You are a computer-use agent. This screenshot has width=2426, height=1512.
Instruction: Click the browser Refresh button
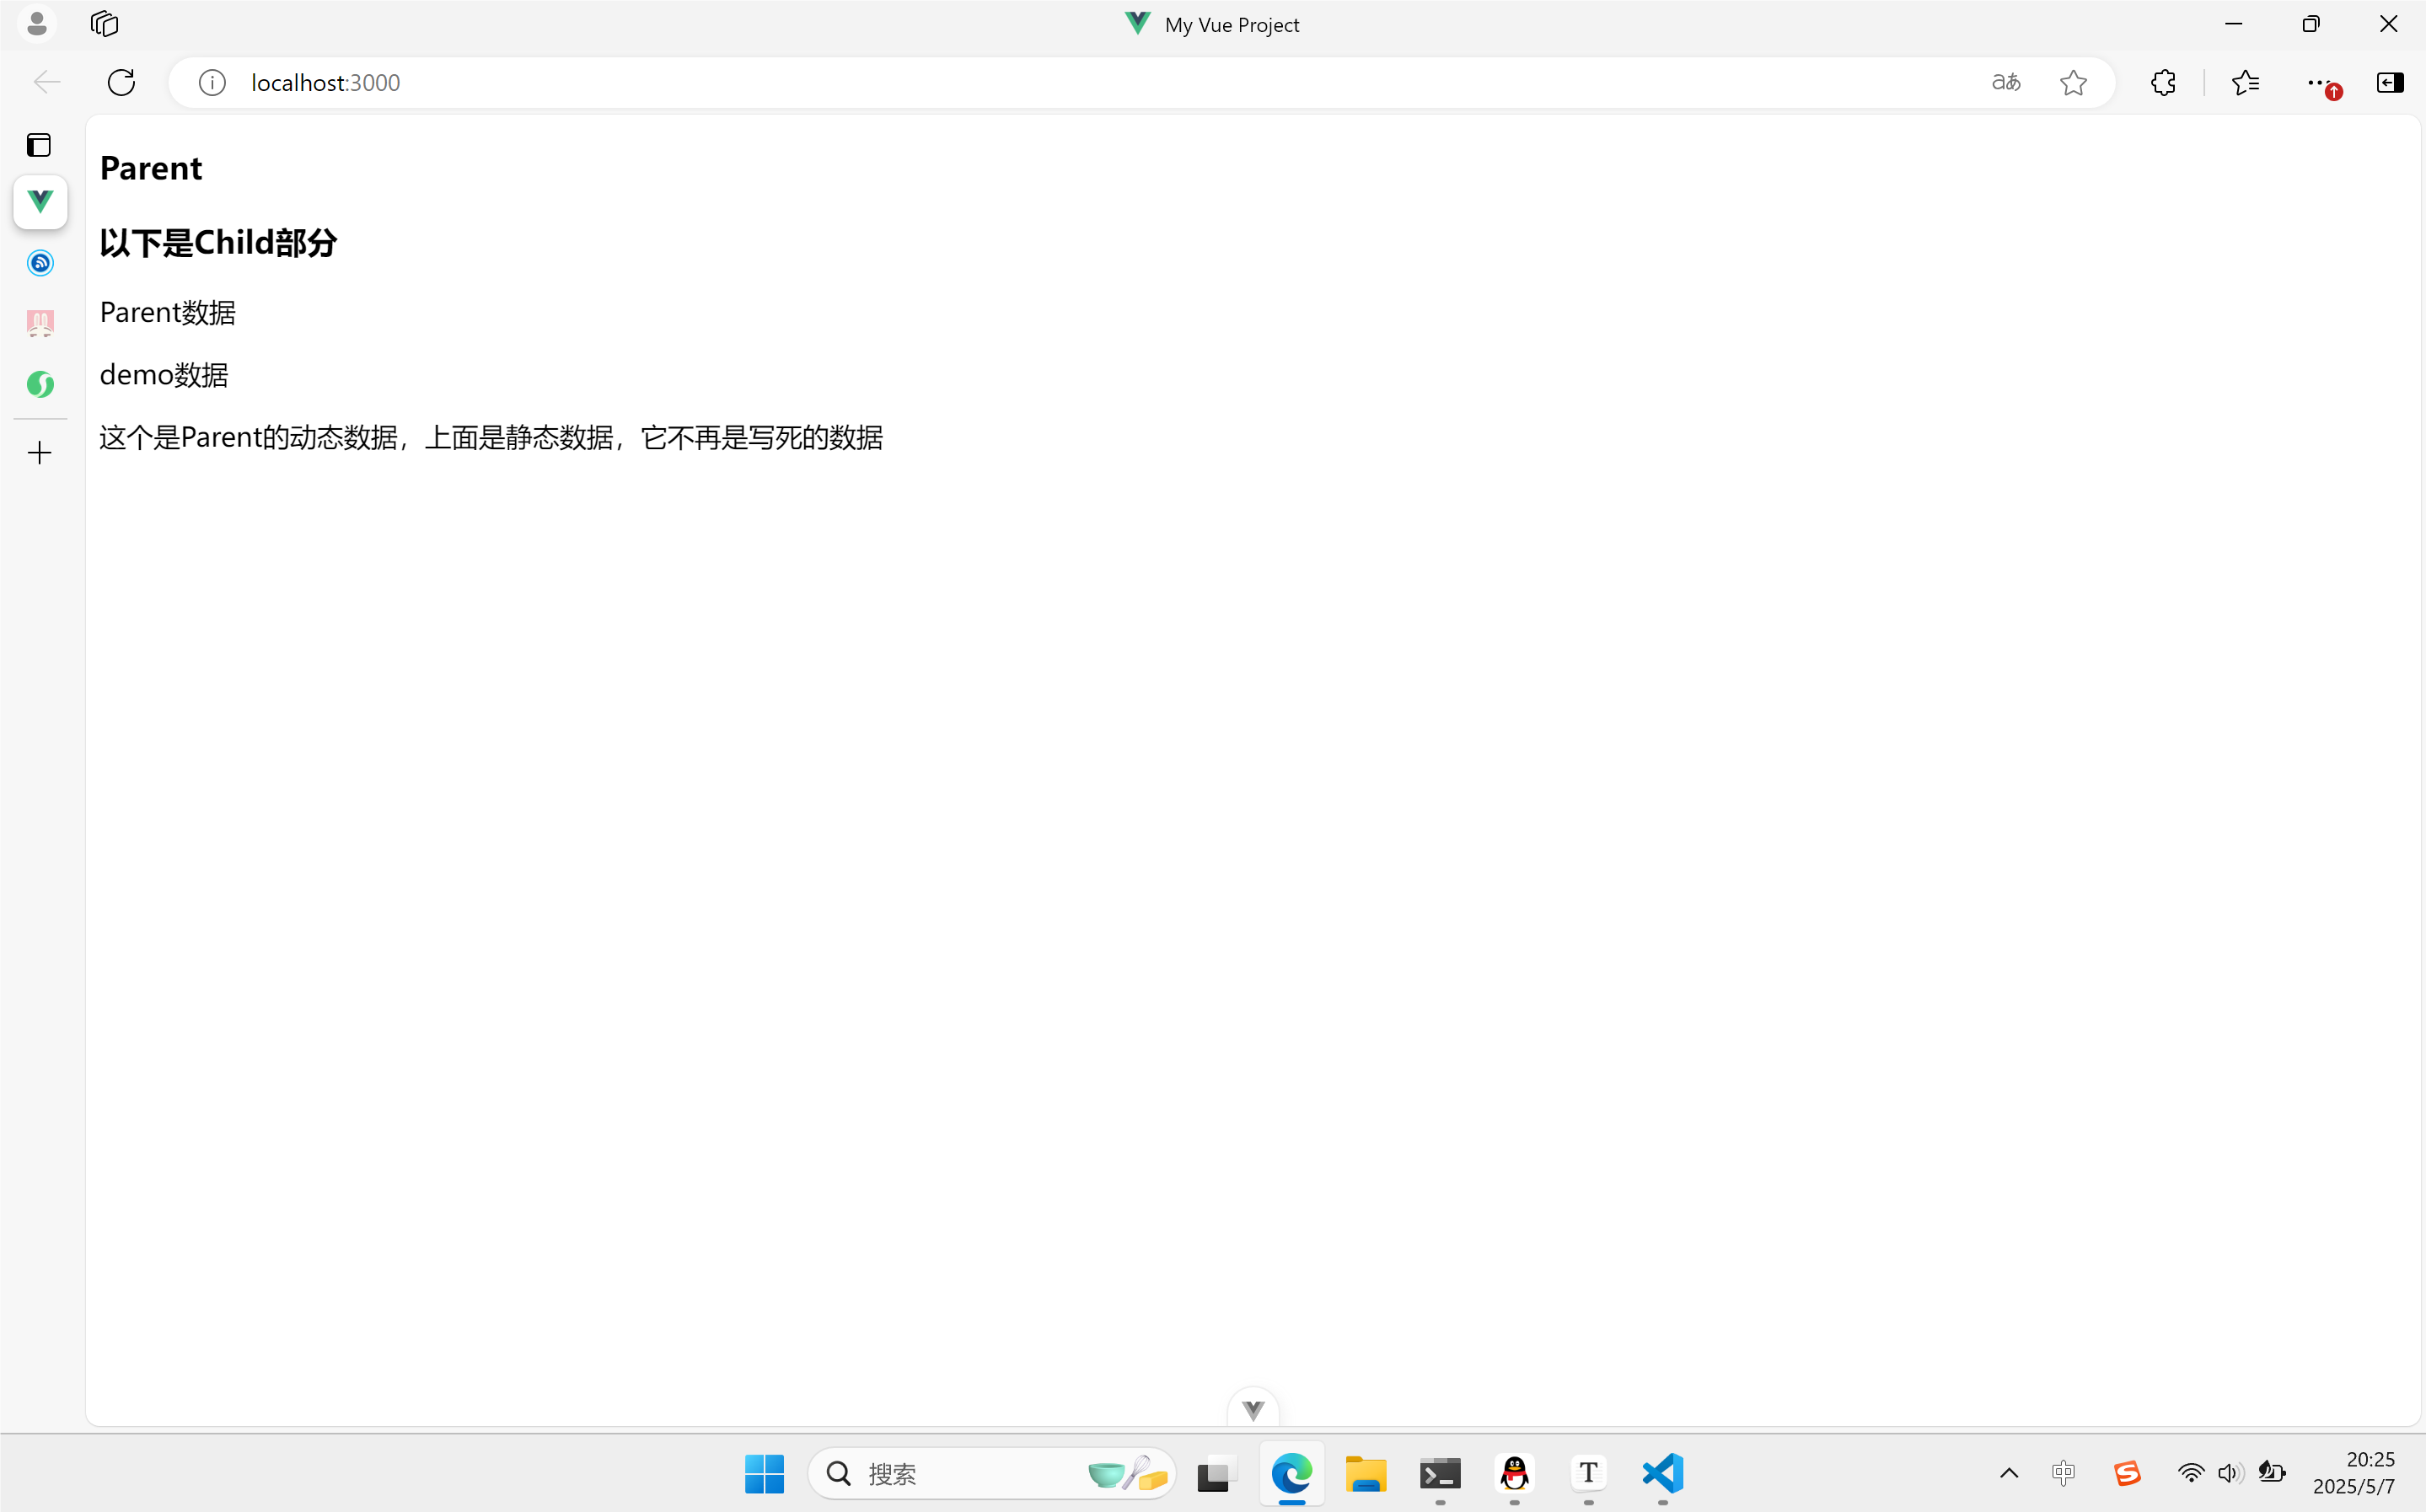click(x=121, y=82)
